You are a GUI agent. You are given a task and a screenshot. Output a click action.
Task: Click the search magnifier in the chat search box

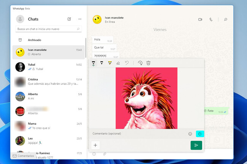pos(78,29)
